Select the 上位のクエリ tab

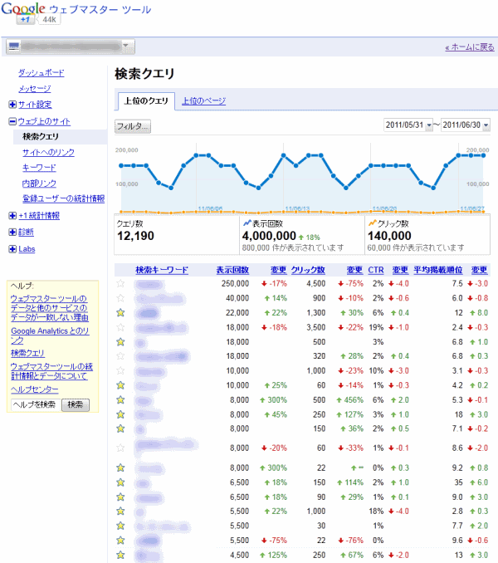(x=145, y=101)
